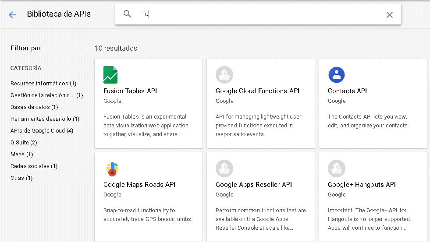Filter by G Suite (2)
This screenshot has width=430, height=242.
24,142
